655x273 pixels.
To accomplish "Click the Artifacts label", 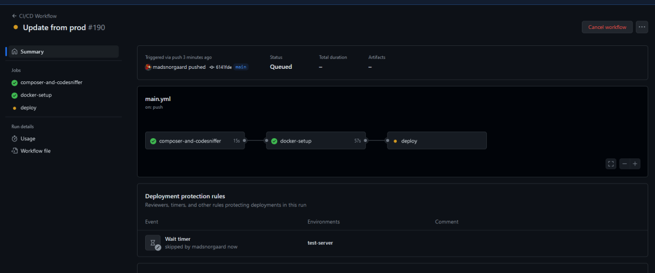I will tap(377, 57).
